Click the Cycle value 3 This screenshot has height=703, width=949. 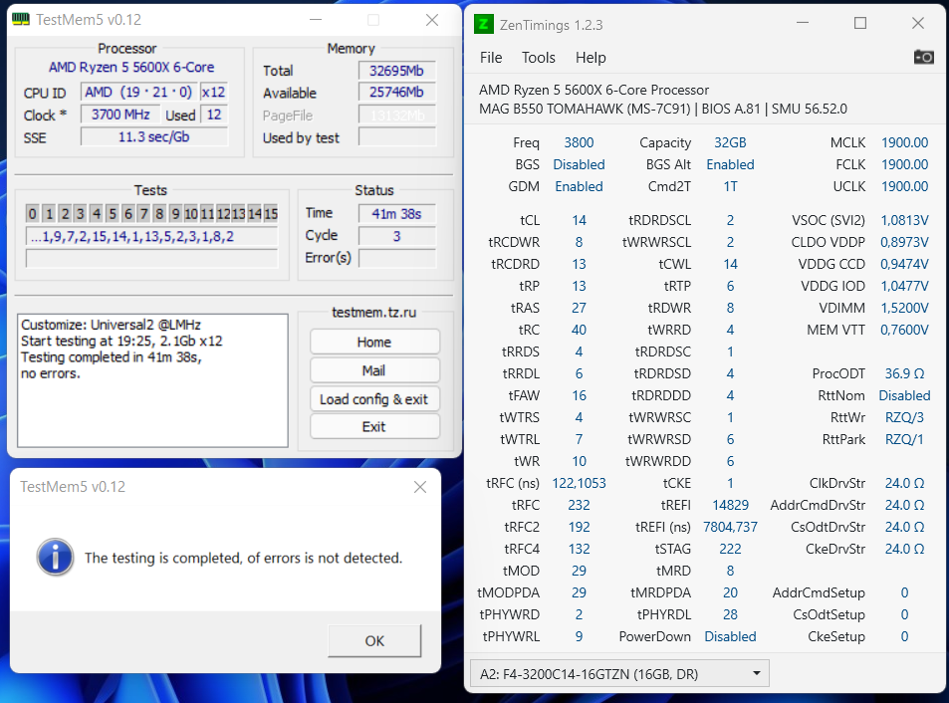396,236
